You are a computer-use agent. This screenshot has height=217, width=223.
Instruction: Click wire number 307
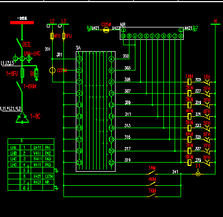point(127,91)
